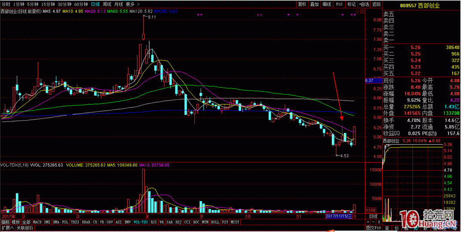Viewport: 461px width, 232px height.
Task: Click the 返回 back button
Action: point(376,4)
